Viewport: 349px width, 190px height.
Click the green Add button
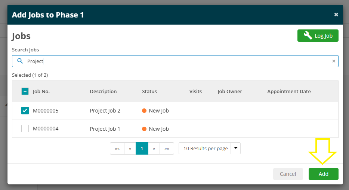coord(323,174)
